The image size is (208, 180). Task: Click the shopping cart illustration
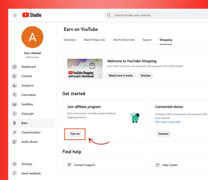point(135,118)
